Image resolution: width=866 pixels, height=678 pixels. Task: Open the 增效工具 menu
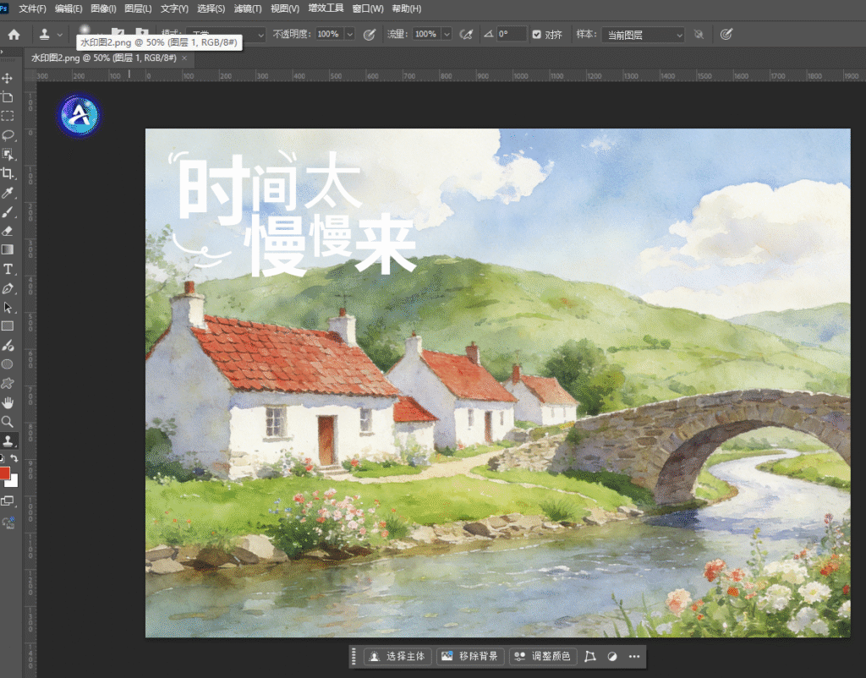pyautogui.click(x=326, y=8)
